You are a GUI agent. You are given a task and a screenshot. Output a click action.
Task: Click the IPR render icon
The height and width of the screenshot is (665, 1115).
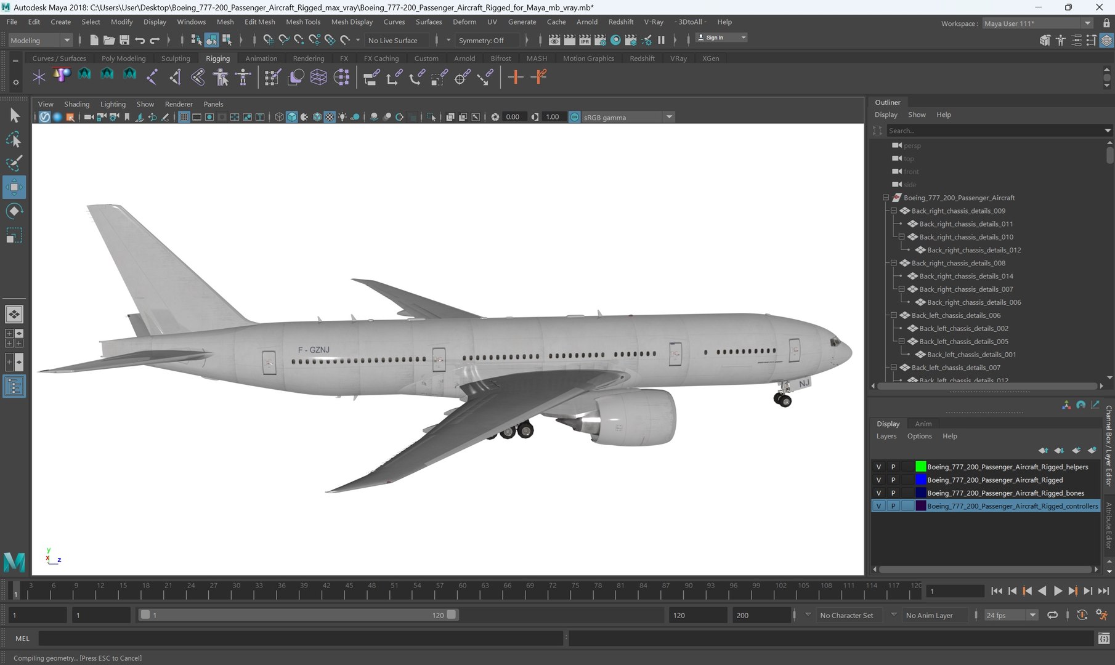tap(585, 40)
